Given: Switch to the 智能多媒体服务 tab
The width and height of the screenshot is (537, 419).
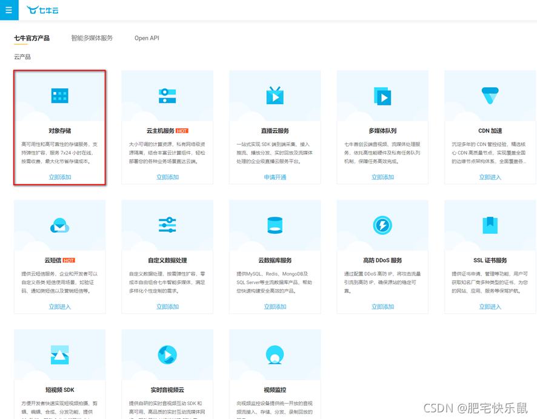Looking at the screenshot, I should coord(92,38).
